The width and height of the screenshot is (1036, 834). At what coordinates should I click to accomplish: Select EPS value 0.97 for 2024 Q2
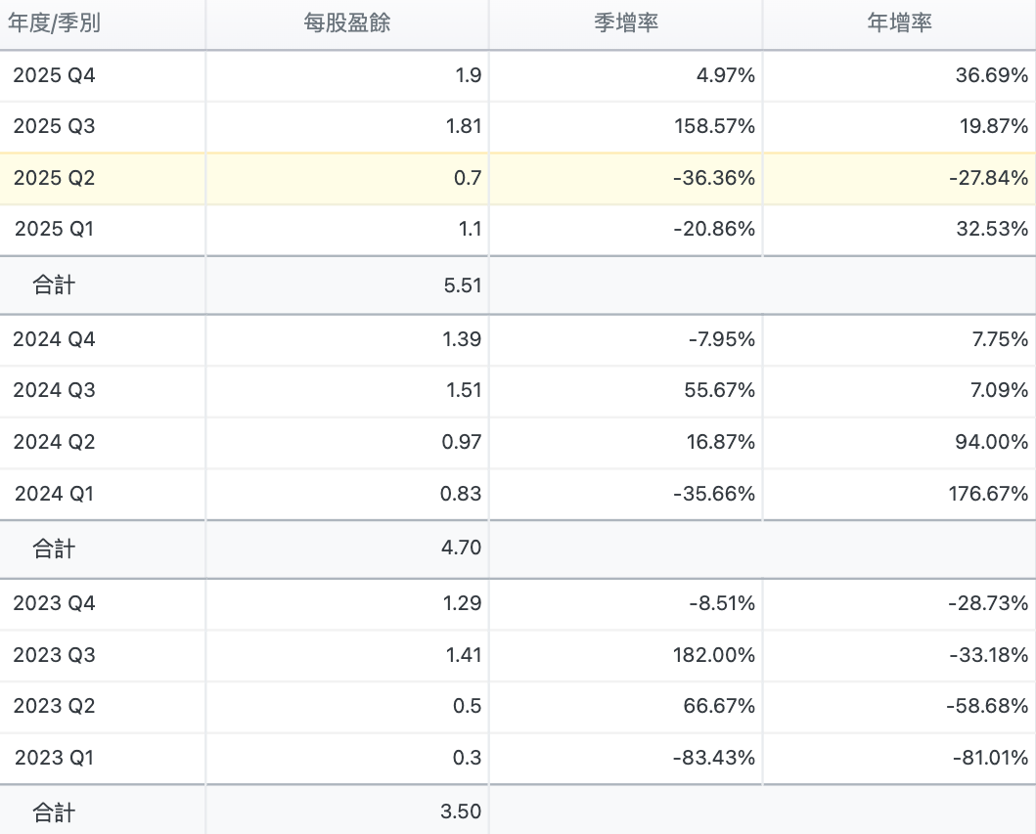click(x=461, y=442)
